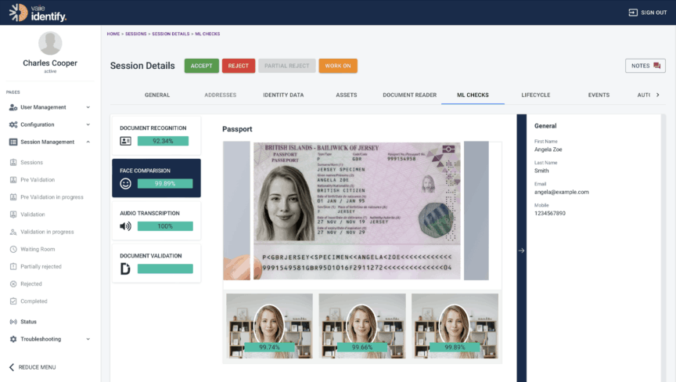Select the first selfie thumbnail with 99.74%
The image size is (676, 382).
[268, 327]
